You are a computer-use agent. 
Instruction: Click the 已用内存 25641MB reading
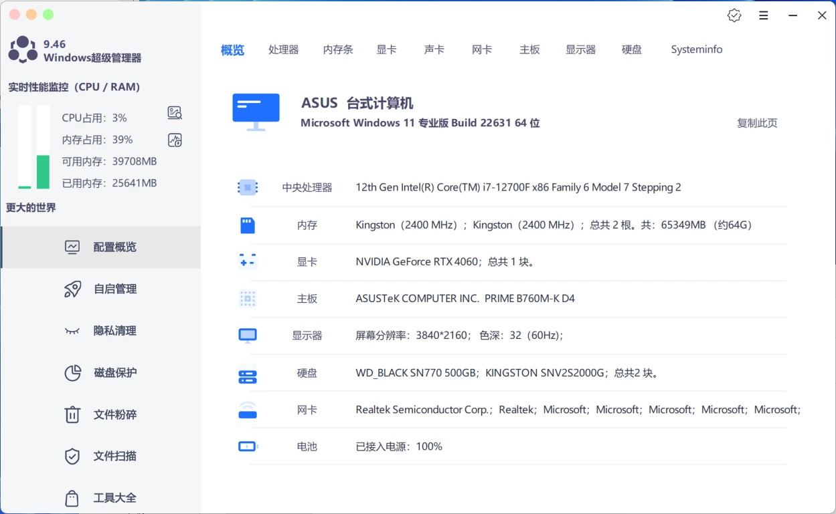(109, 183)
